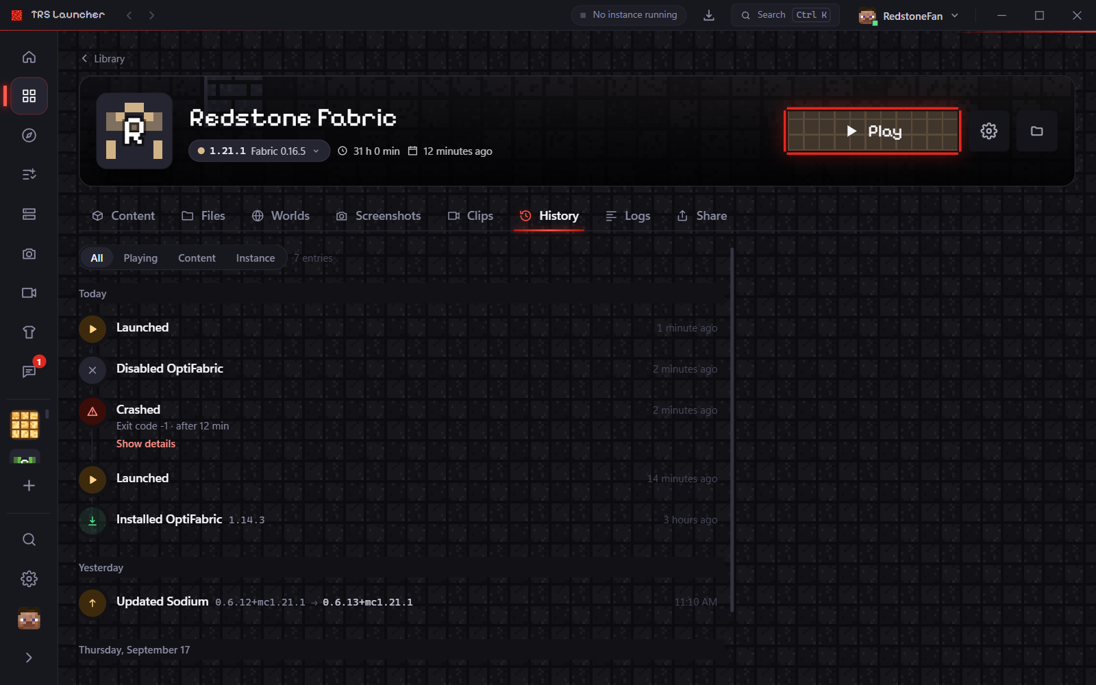Filter history to All entries
1096x685 pixels.
tap(97, 258)
